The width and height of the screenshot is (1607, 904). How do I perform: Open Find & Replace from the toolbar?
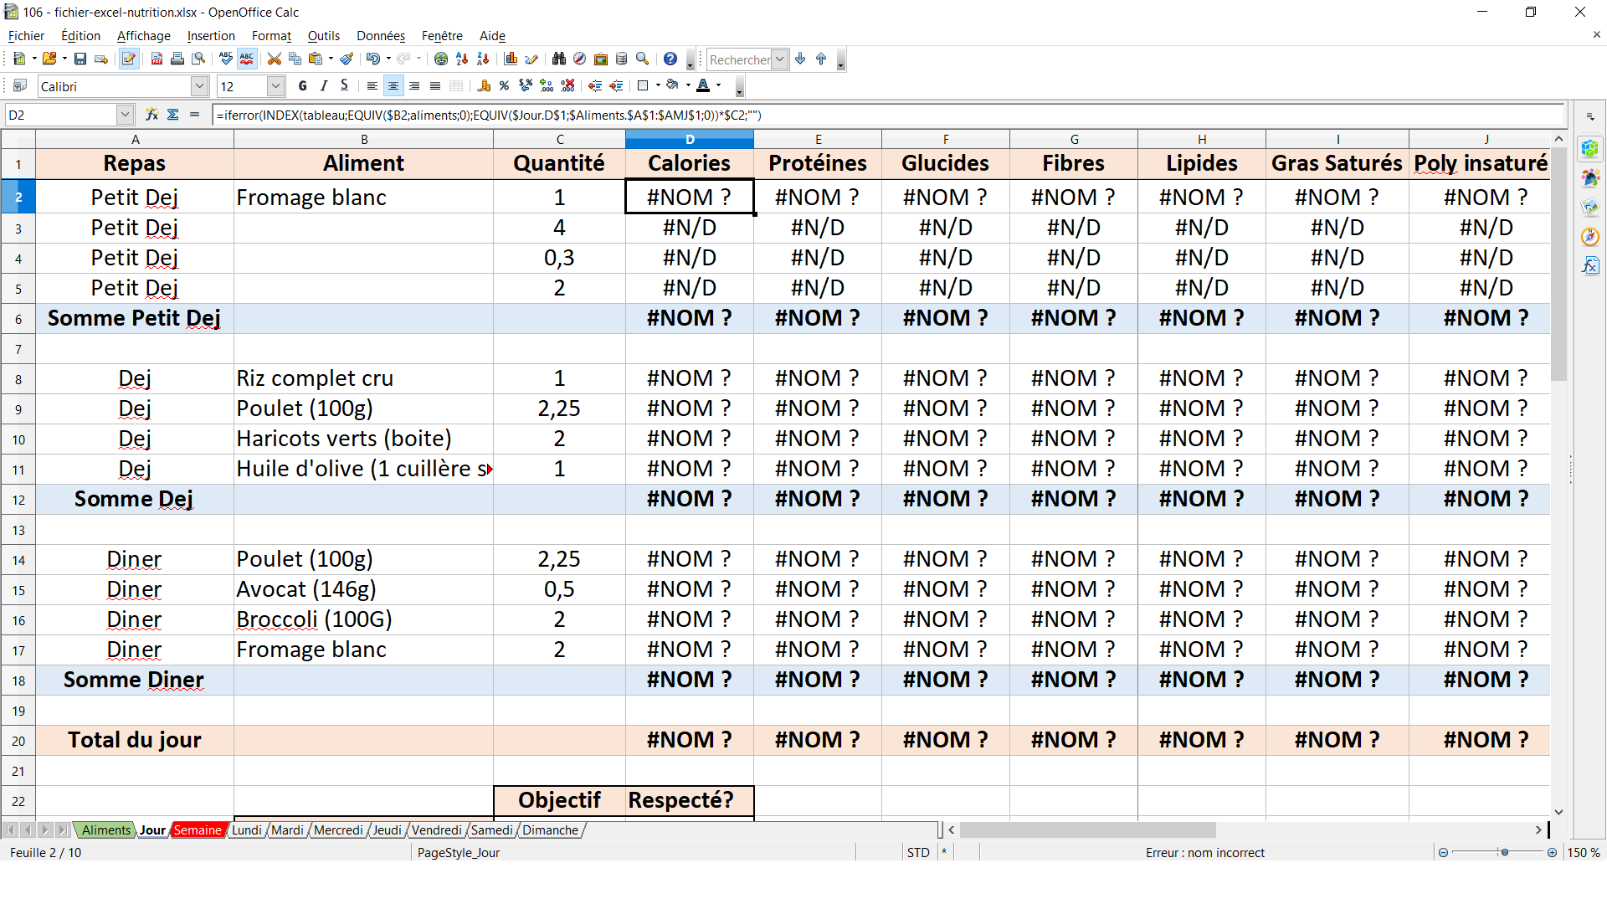[559, 59]
